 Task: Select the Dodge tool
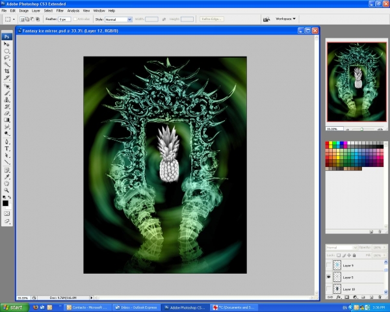click(6, 133)
